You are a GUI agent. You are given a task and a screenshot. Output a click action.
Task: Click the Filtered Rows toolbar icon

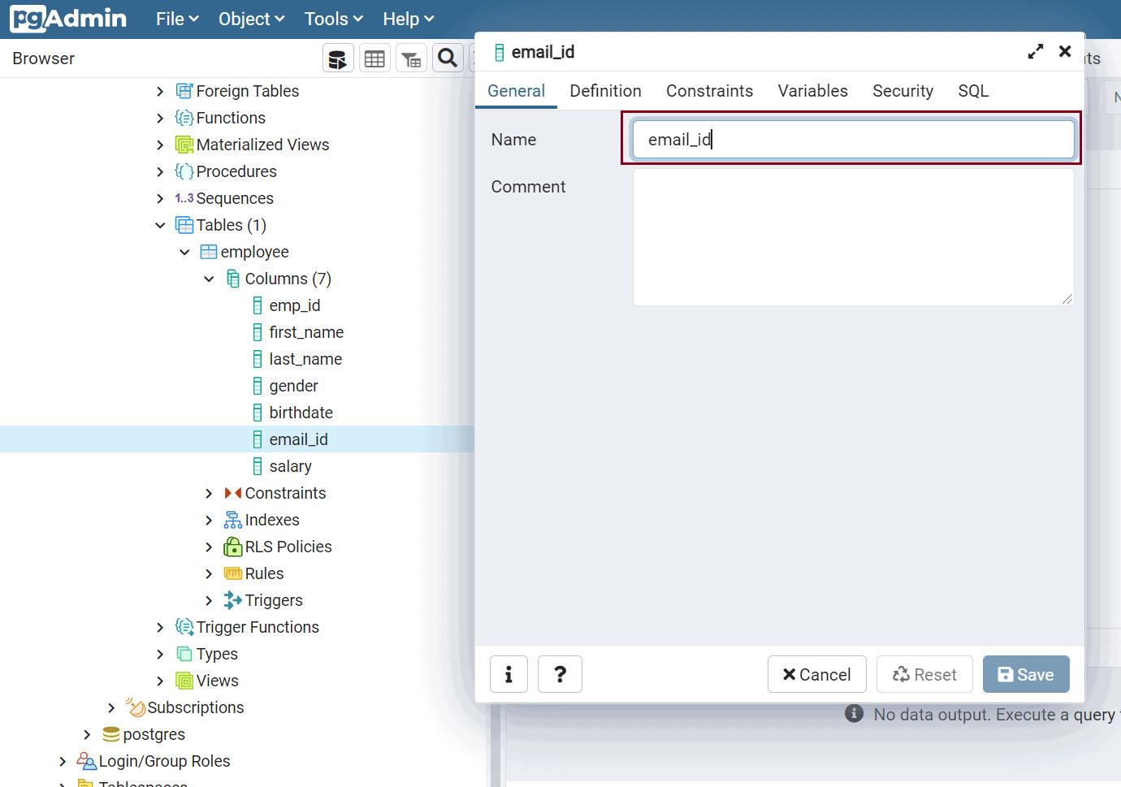tap(411, 58)
